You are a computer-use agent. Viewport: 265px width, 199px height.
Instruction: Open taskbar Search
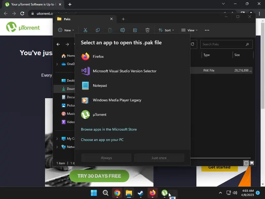click(106, 193)
